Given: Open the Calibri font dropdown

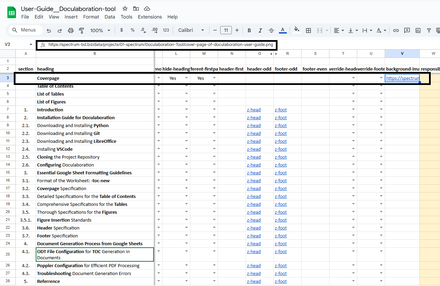Looking at the screenshot, I should point(191,30).
